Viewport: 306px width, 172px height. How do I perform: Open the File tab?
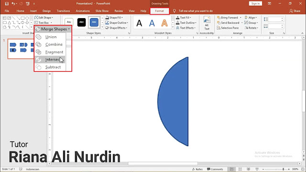pos(7,11)
